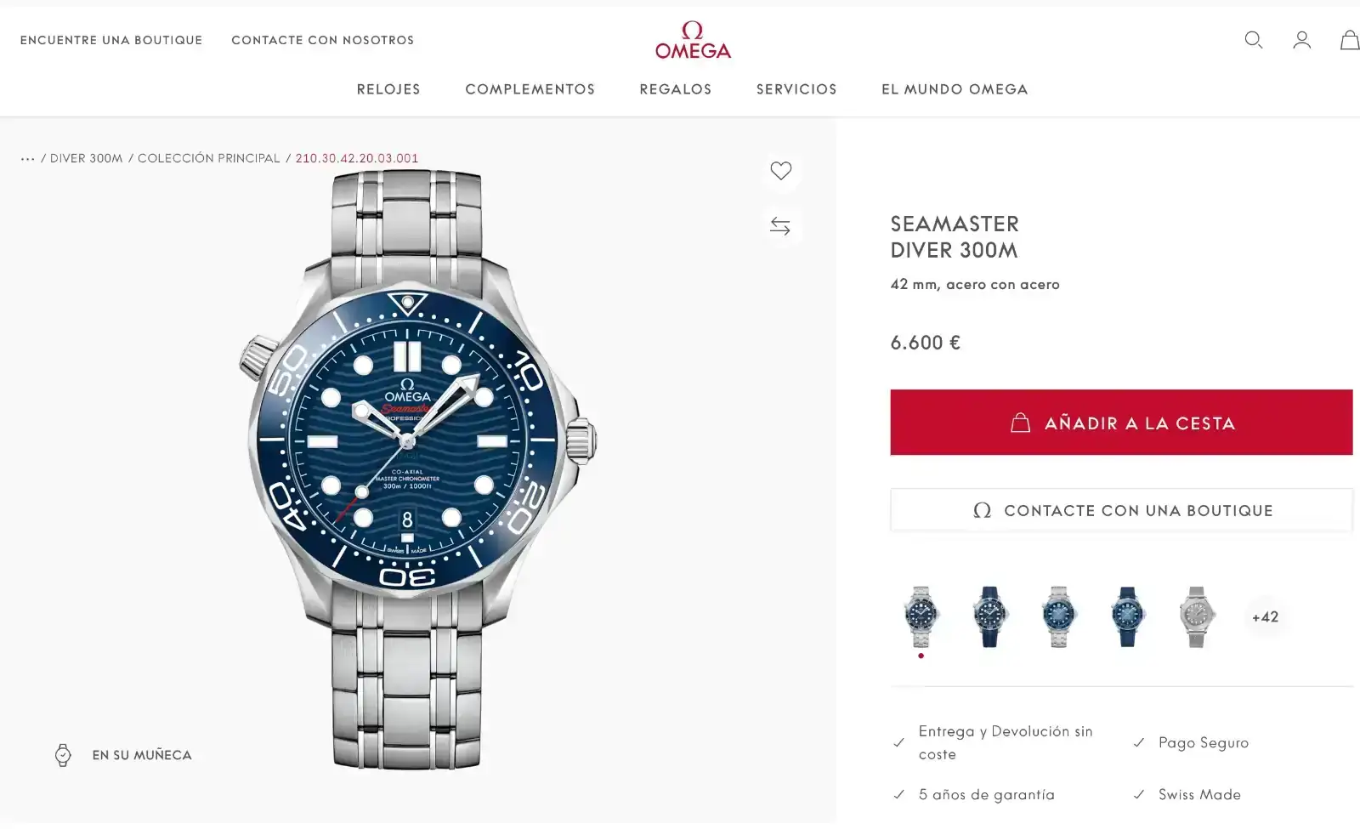The height and width of the screenshot is (829, 1360).
Task: Open the Complementos menu
Action: [x=530, y=89]
